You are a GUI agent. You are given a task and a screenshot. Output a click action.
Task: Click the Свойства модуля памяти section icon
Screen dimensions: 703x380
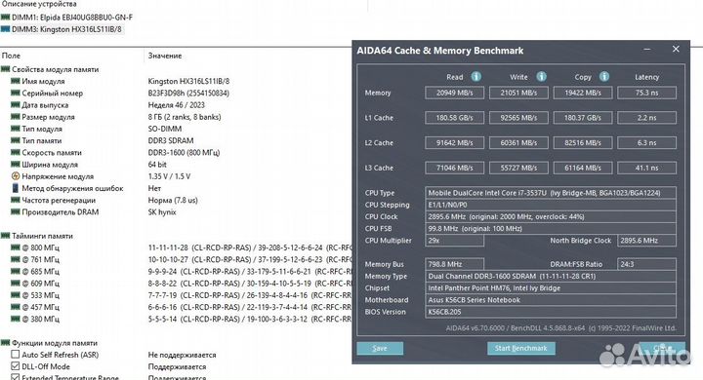(6, 69)
